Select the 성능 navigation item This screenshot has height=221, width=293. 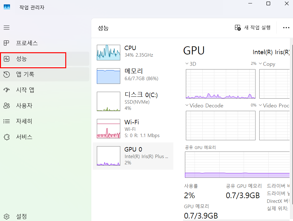pyautogui.click(x=45, y=59)
